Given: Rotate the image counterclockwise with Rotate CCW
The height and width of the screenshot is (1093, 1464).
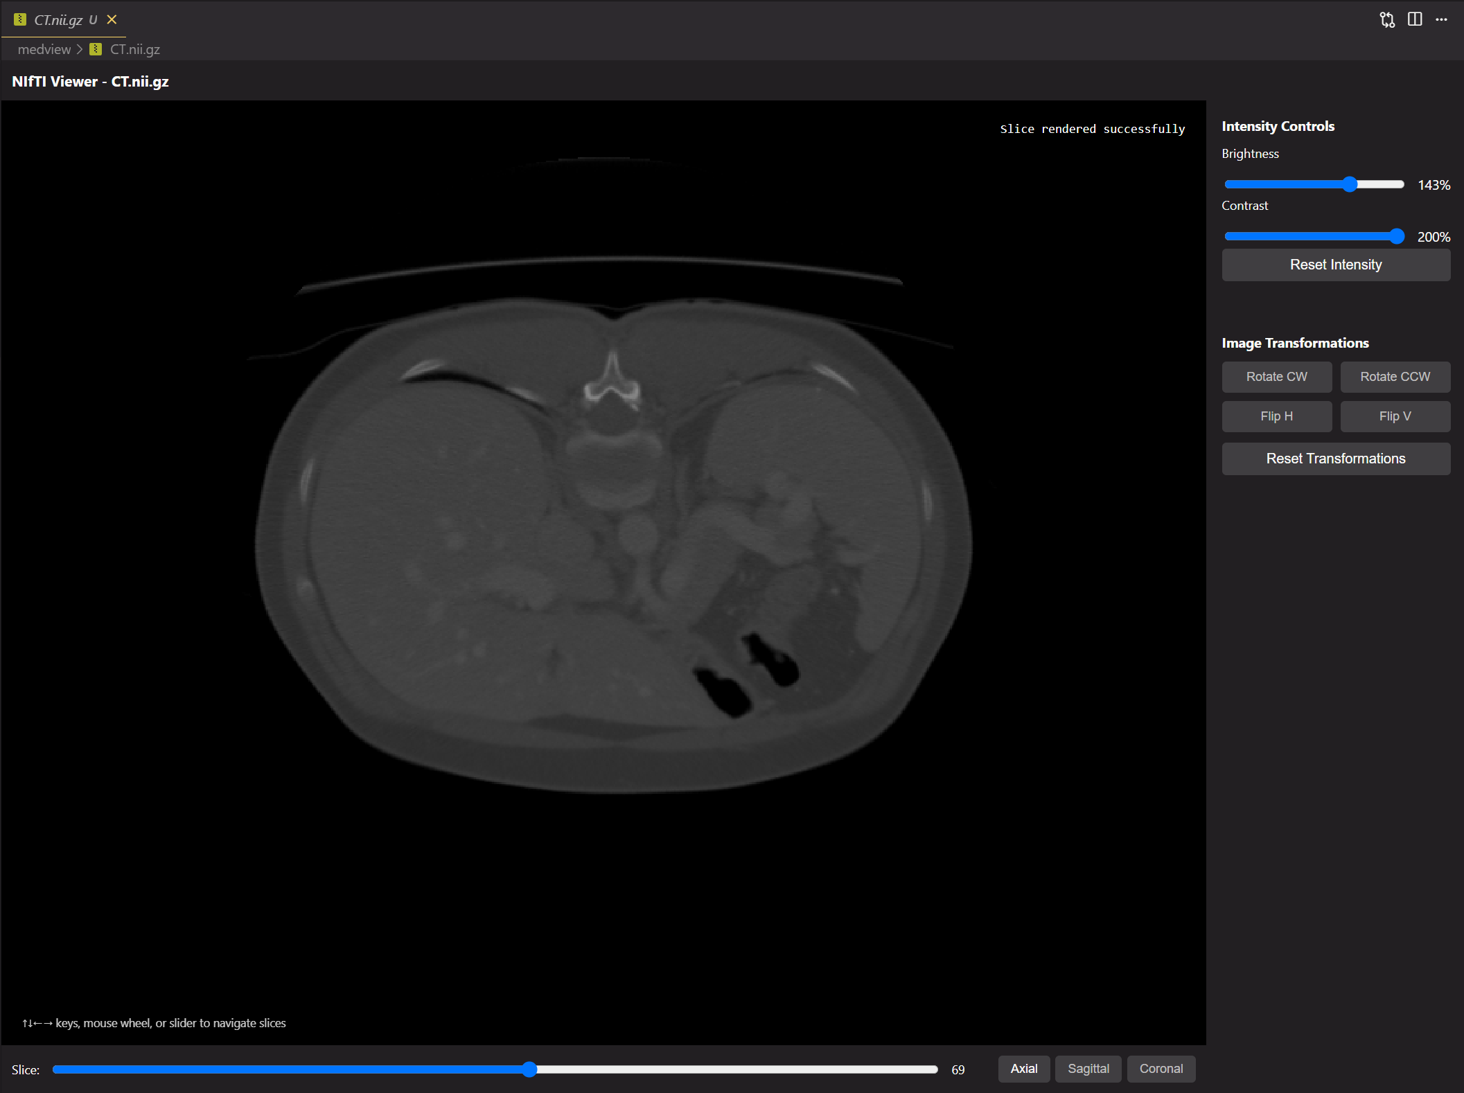Looking at the screenshot, I should [x=1395, y=377].
